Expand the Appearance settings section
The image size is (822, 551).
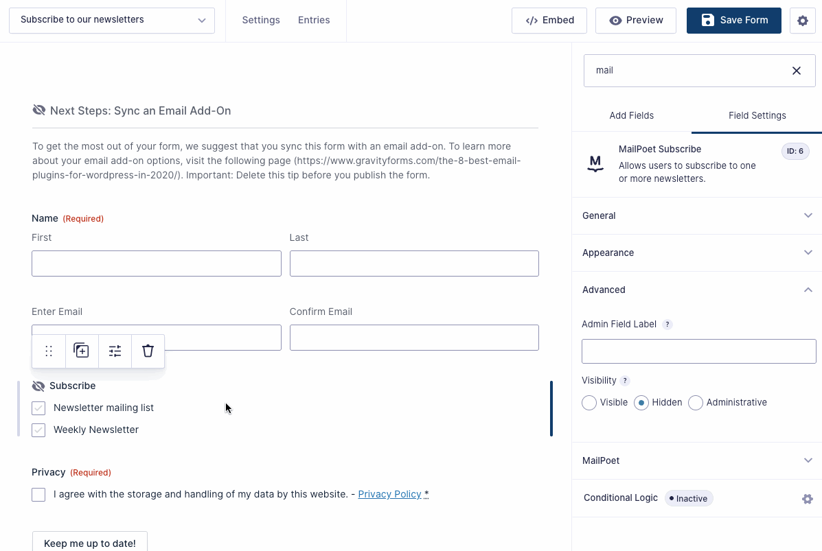696,253
